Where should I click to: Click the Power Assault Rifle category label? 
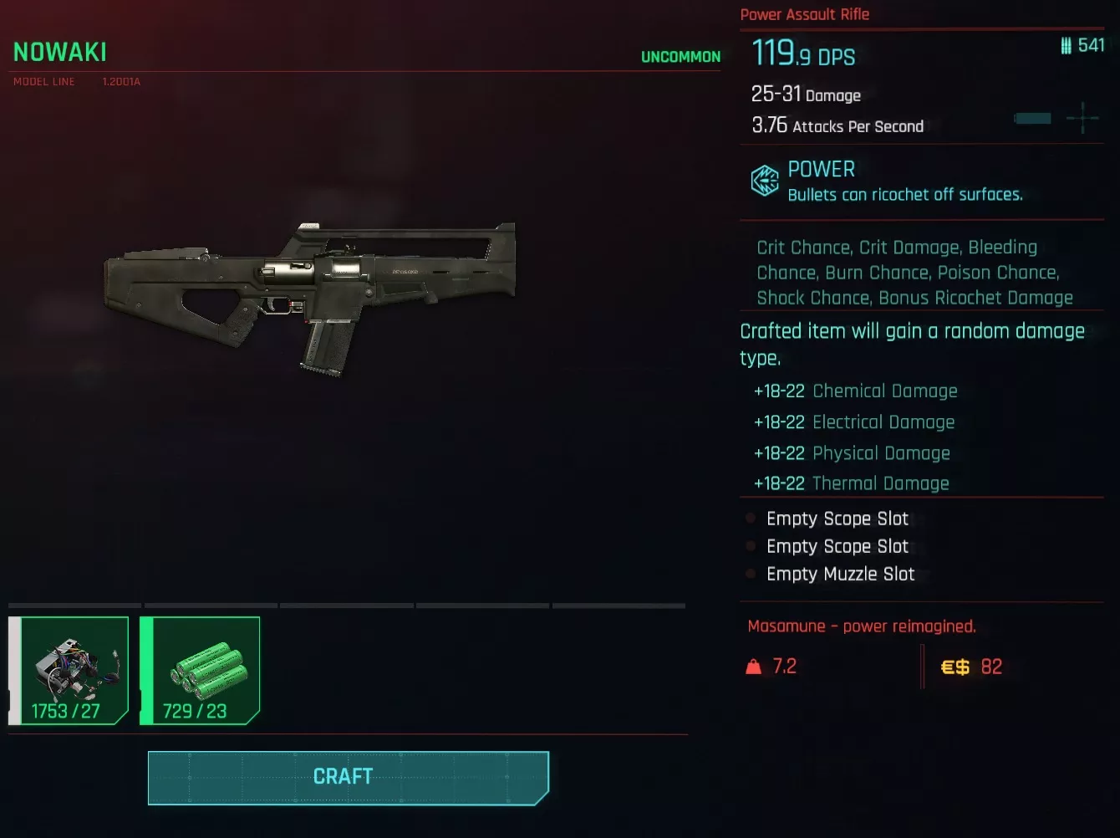[x=805, y=14]
